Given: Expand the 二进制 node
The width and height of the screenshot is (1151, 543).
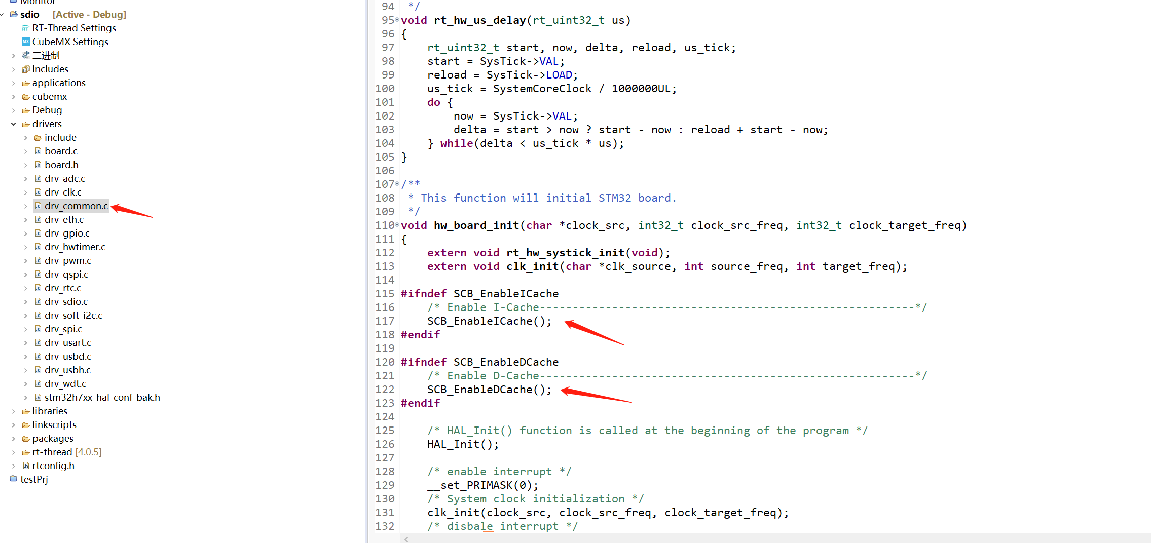Looking at the screenshot, I should coord(14,56).
